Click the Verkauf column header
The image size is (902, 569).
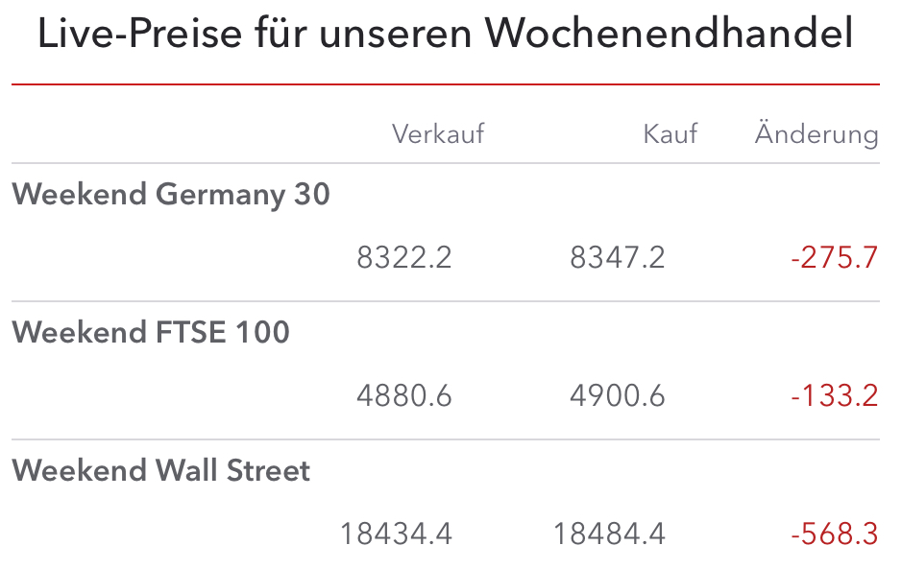click(x=438, y=133)
